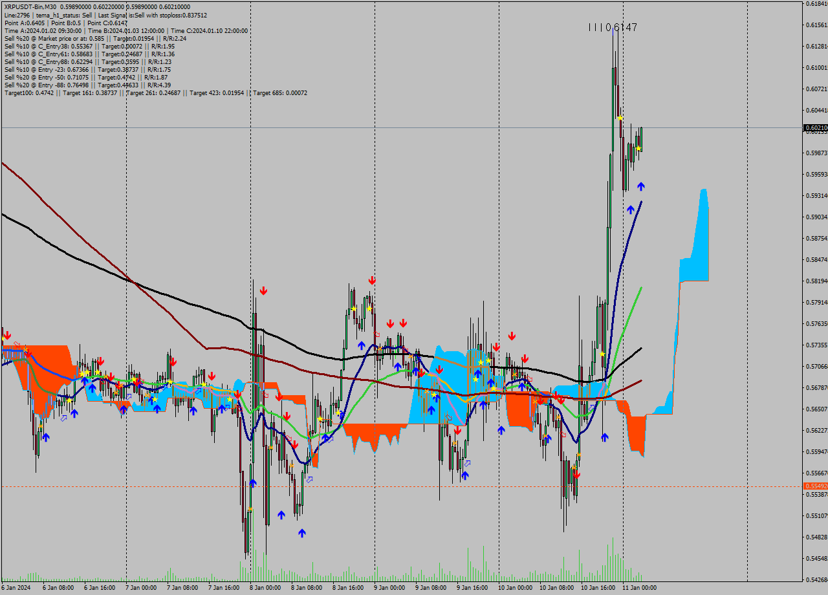
Task: Click the 'I I I 0.6147' peak label
Action: (613, 27)
